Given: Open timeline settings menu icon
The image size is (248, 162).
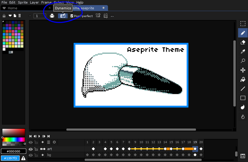Looking at the screenshot, I should click(x=48, y=142).
